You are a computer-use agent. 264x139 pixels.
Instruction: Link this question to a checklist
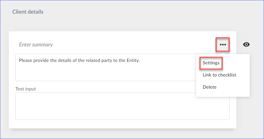click(219, 75)
